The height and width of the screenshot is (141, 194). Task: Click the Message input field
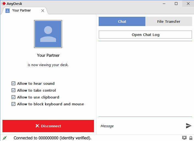[x=142, y=126]
